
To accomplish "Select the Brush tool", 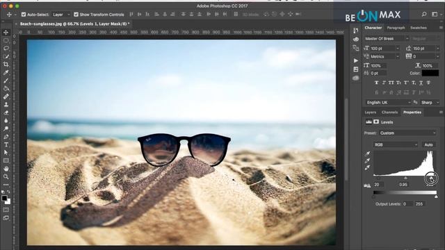I will (x=6, y=81).
